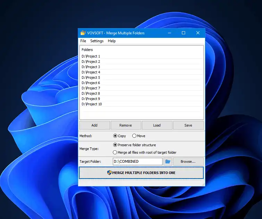This screenshot has width=262, height=219.
Task: Select D:\Project 10 in folder list
Action: [x=92, y=104]
